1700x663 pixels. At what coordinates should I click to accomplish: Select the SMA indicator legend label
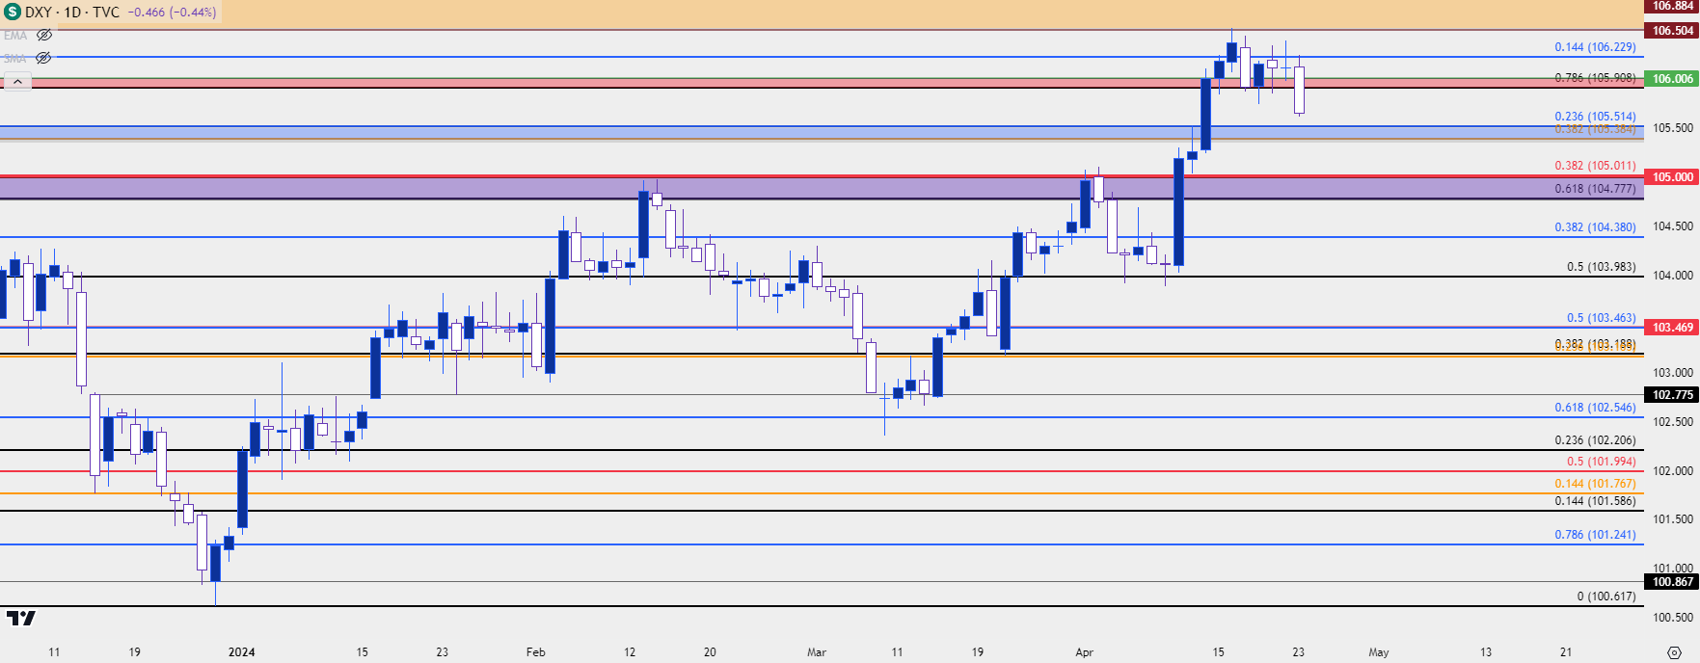point(15,59)
